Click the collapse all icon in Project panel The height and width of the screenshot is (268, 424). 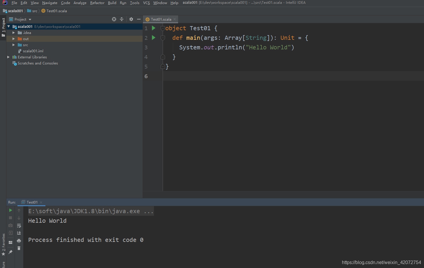pyautogui.click(x=122, y=19)
